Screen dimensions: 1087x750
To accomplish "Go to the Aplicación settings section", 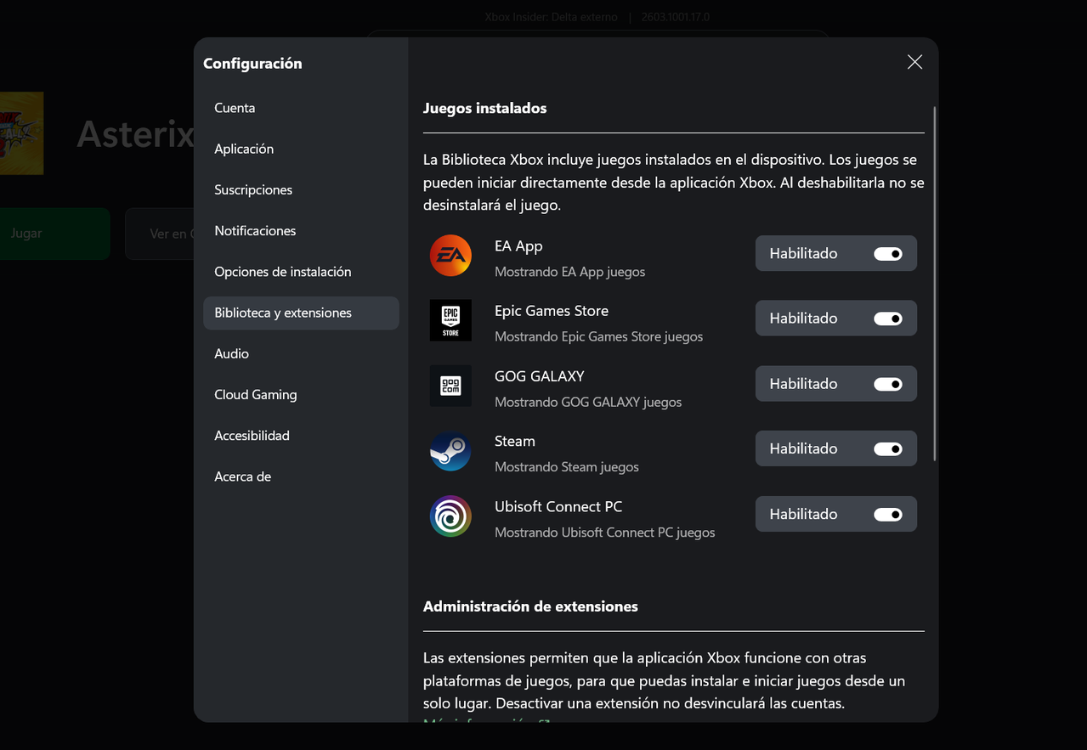I will tap(301, 149).
